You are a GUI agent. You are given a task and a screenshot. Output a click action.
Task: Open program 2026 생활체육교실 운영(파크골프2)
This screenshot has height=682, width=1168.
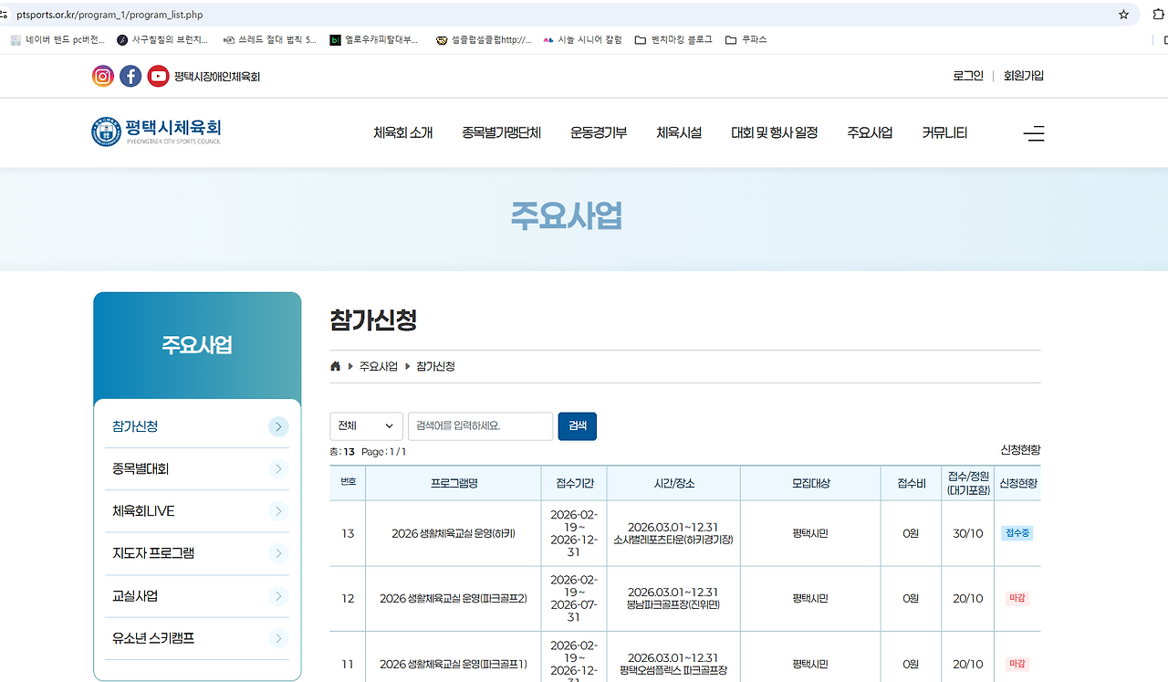coord(454,599)
